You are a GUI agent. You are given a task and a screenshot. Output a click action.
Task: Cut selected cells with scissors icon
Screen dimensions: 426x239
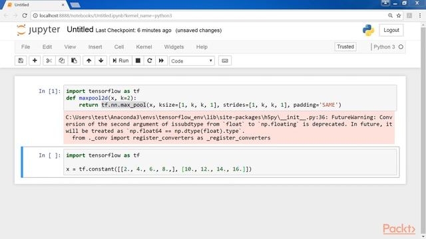coord(49,60)
